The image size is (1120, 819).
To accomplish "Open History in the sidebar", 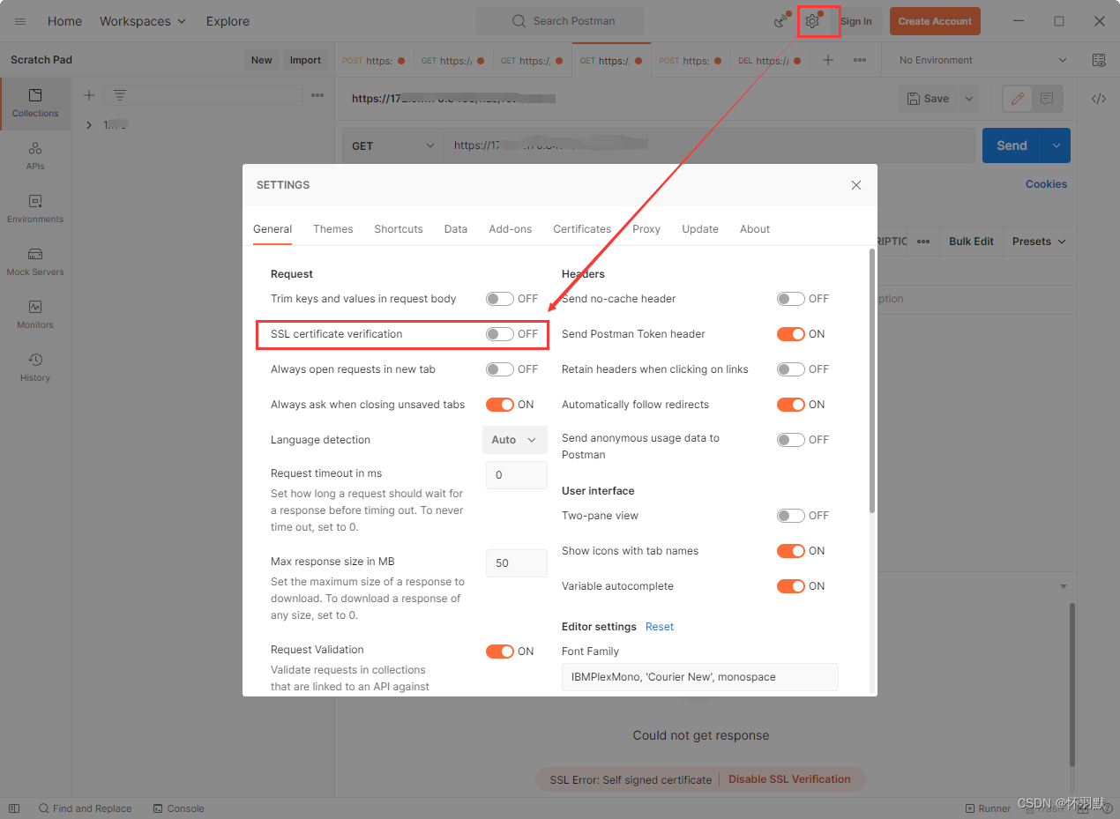I will click(x=35, y=368).
